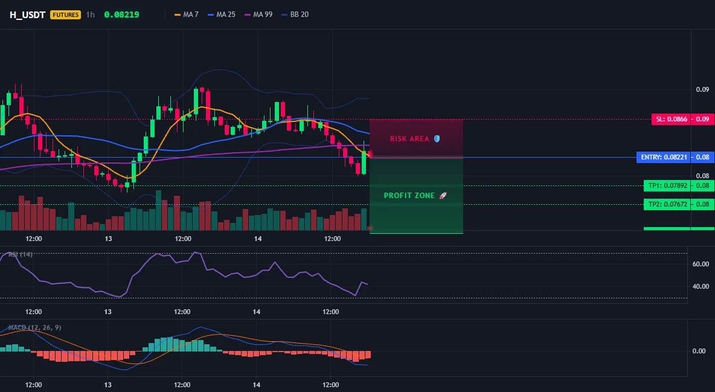The image size is (715, 392).
Task: Click the shield icon beside RISK AREA
Action: (x=437, y=139)
